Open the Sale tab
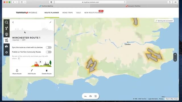The image size is (182, 102). (x=78, y=12)
